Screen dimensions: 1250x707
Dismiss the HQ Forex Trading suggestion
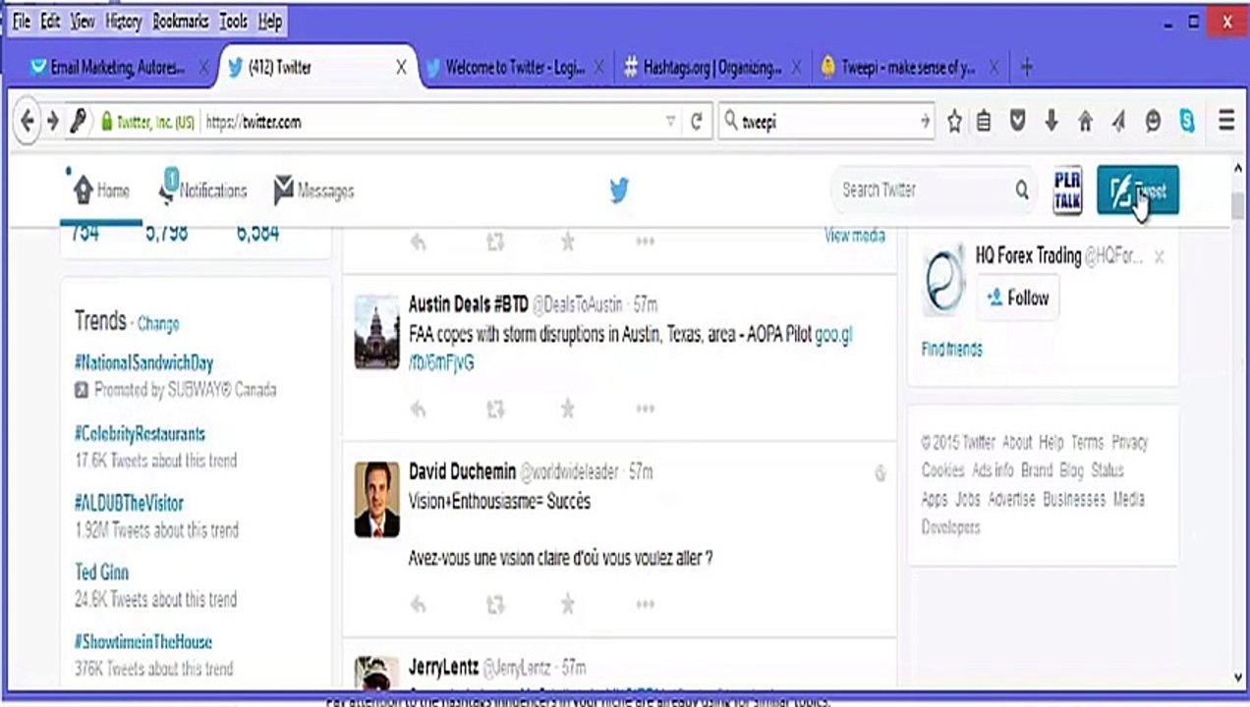1160,257
